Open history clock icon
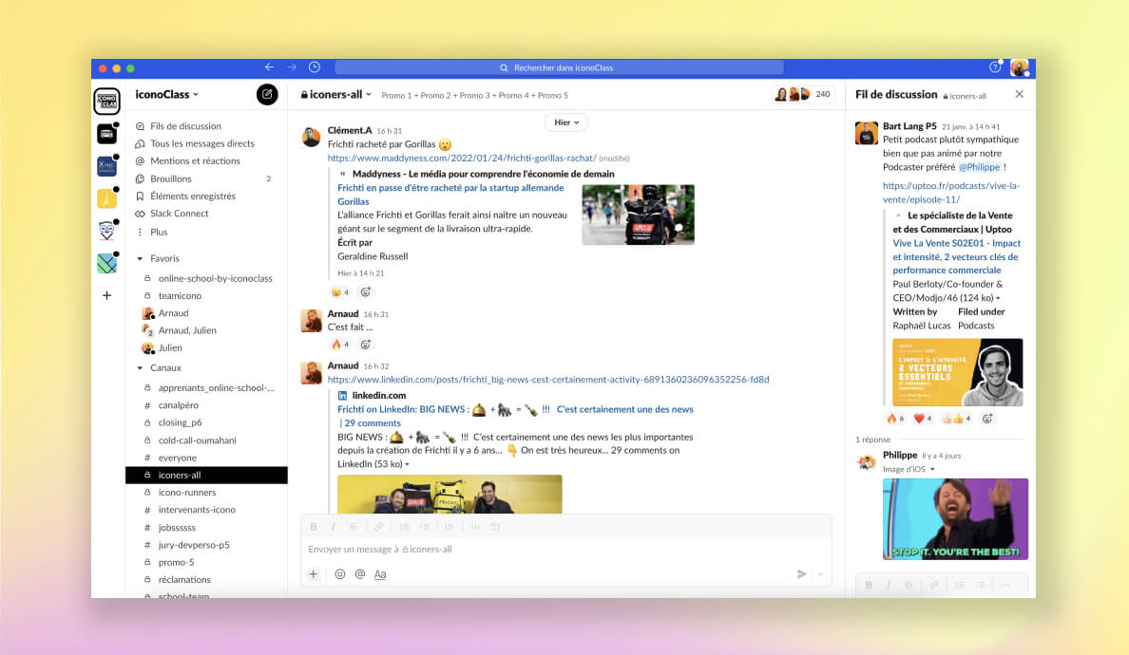The width and height of the screenshot is (1129, 655). [x=315, y=66]
